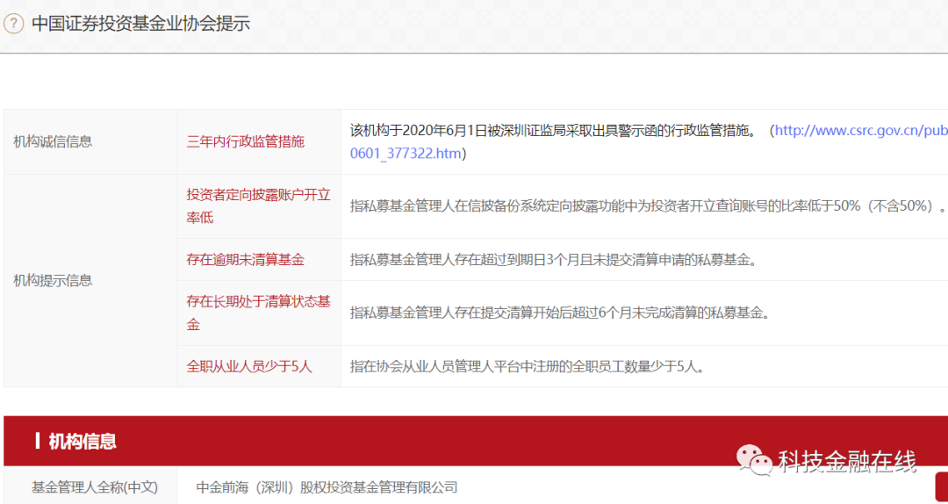This screenshot has width=948, height=504.
Task: Select 投资者定向披露账户开立率低 label
Action: (x=259, y=206)
